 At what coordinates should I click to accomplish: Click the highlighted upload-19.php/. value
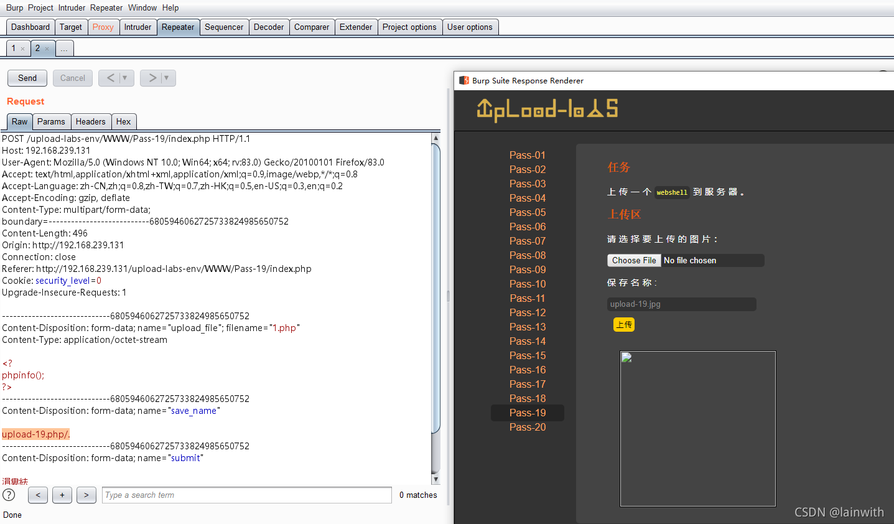pyautogui.click(x=36, y=434)
